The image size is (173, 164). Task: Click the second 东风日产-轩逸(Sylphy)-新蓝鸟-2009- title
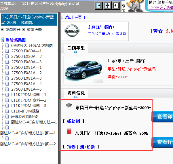[113, 133]
